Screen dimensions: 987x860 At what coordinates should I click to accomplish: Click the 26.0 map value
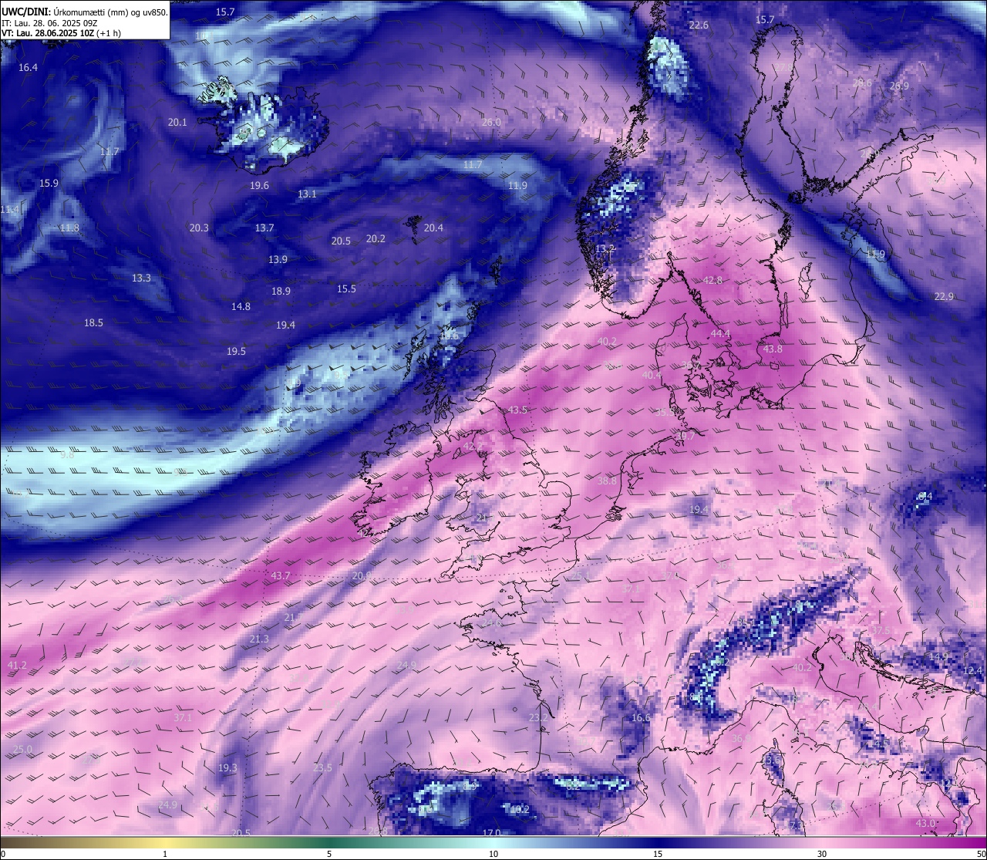click(491, 123)
